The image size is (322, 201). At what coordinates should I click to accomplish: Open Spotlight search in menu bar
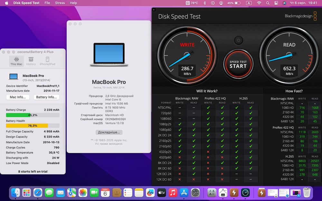[268, 3]
